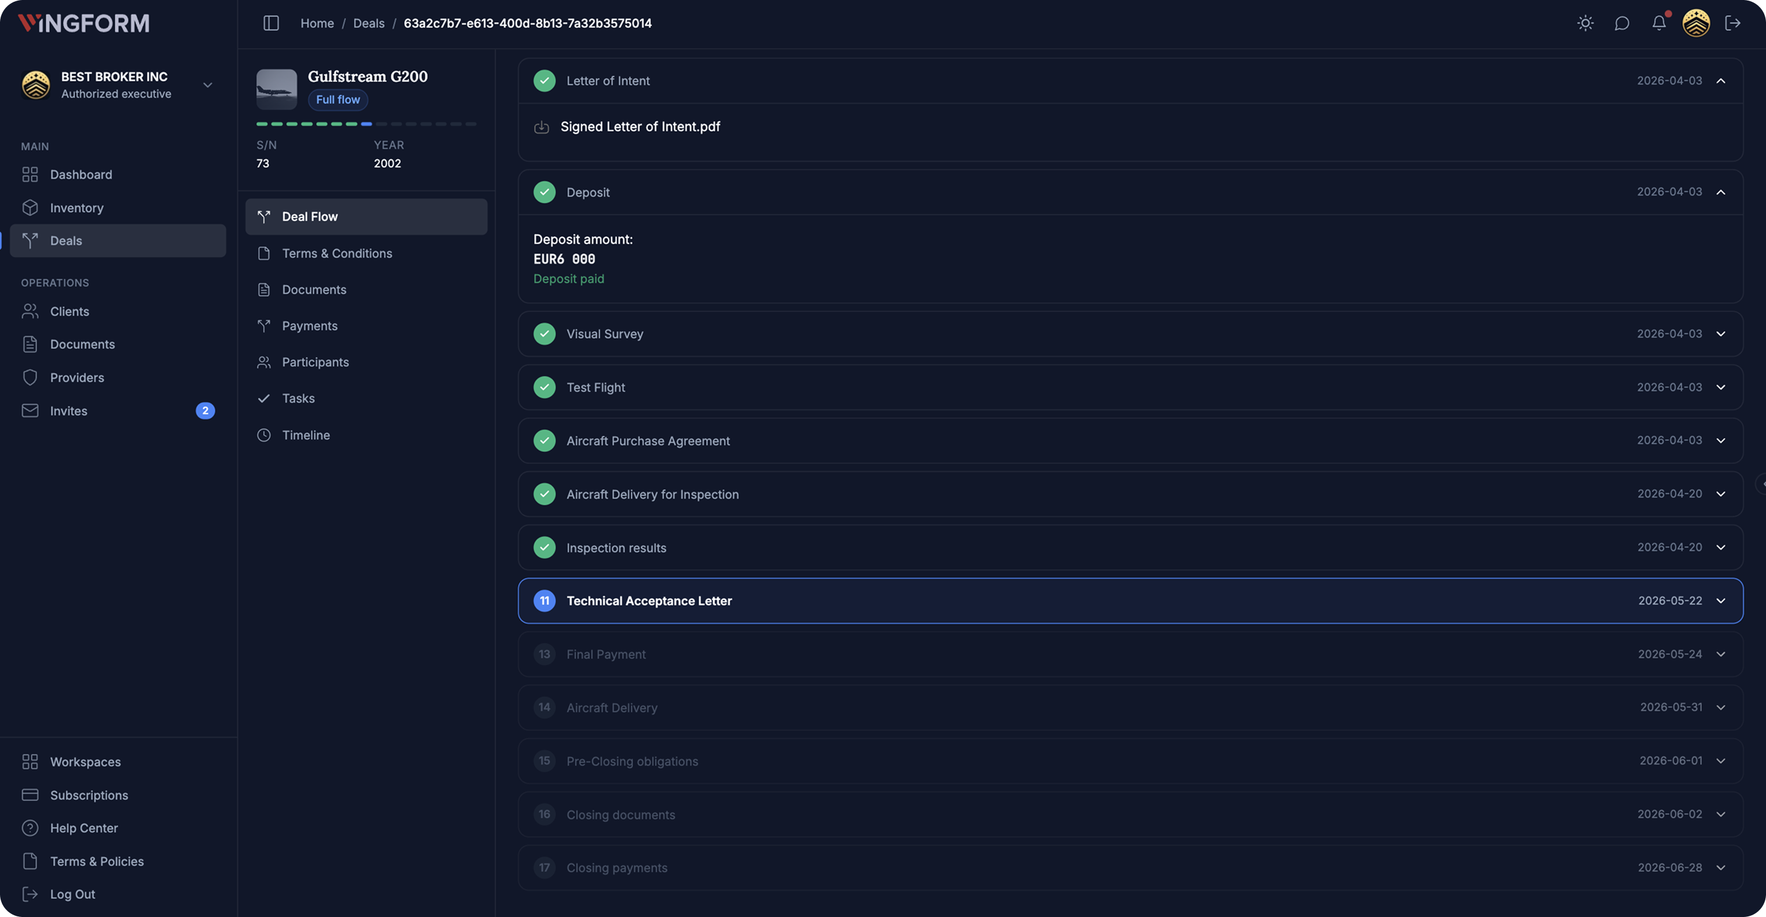Click the Log Out option
Screen dimensions: 1766x917
72,893
